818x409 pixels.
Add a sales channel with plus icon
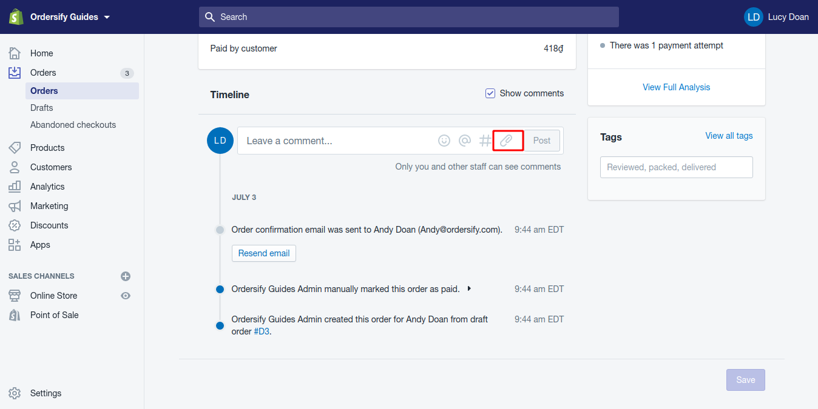[x=126, y=276]
